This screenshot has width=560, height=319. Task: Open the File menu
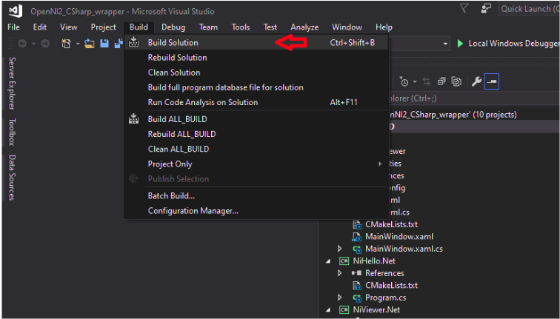13,27
